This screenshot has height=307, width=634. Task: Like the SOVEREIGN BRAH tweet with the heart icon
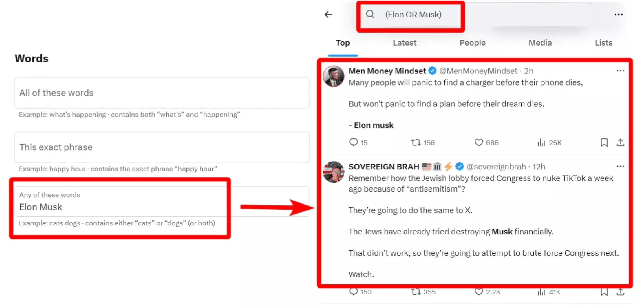point(479,292)
